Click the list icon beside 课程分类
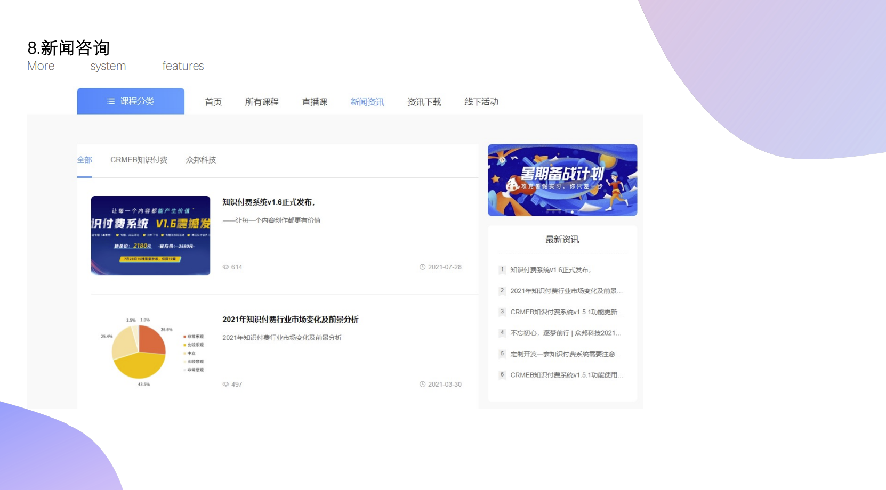886x490 pixels. pos(111,101)
